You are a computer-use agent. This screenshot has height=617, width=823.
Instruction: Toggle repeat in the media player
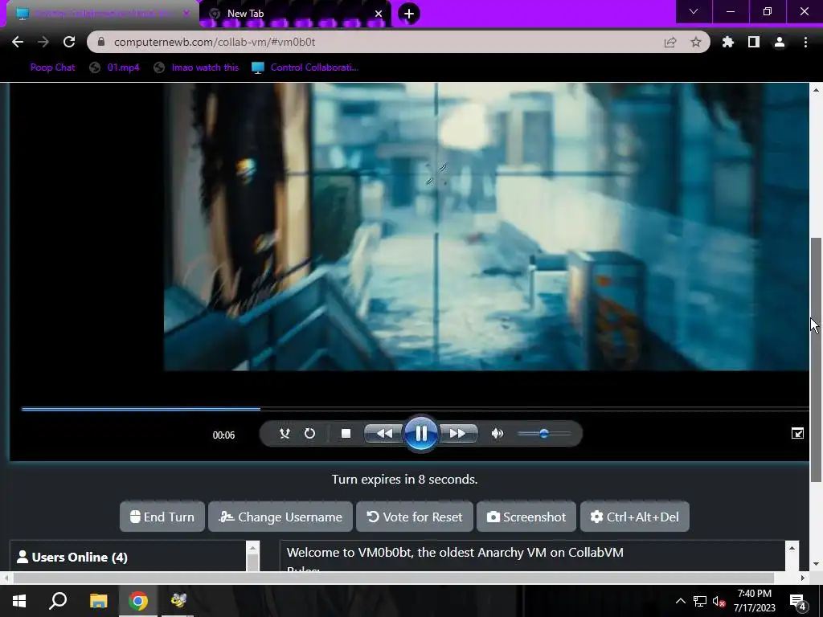pyautogui.click(x=309, y=433)
